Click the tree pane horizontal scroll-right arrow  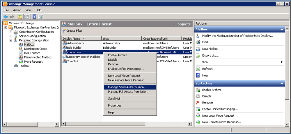click(x=57, y=124)
